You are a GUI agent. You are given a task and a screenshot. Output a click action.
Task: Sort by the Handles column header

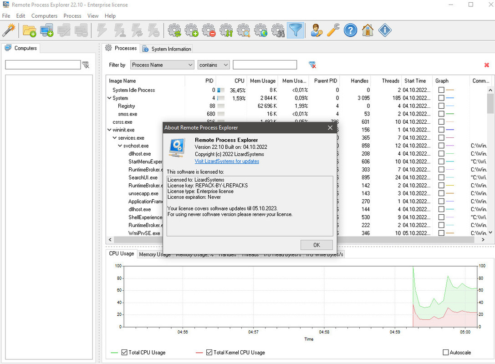pos(356,81)
